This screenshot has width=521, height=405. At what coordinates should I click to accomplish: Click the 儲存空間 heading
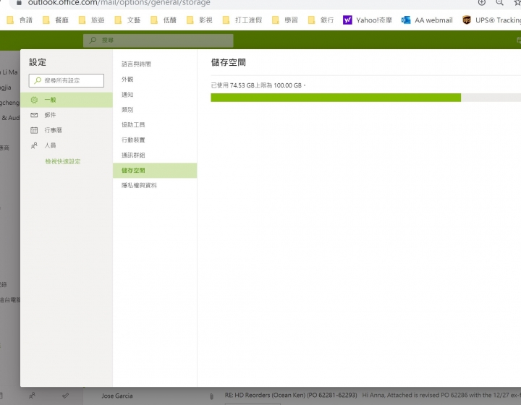[228, 62]
